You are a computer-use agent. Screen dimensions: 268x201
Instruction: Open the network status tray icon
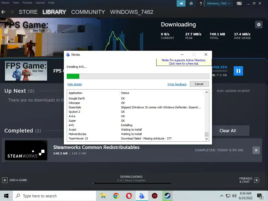pos(228,196)
